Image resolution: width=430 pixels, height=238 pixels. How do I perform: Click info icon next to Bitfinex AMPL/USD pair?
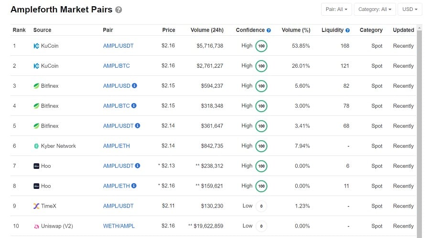[134, 86]
